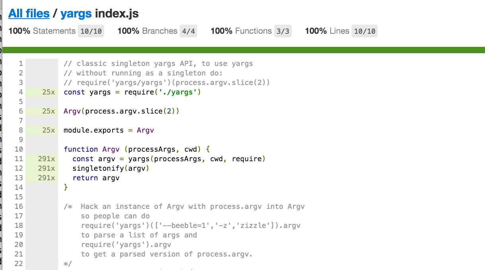
Task: Click the 291x hit count on line 11
Action: [46, 159]
